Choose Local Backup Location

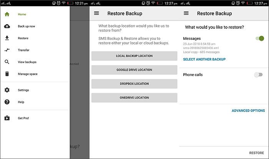point(134,56)
